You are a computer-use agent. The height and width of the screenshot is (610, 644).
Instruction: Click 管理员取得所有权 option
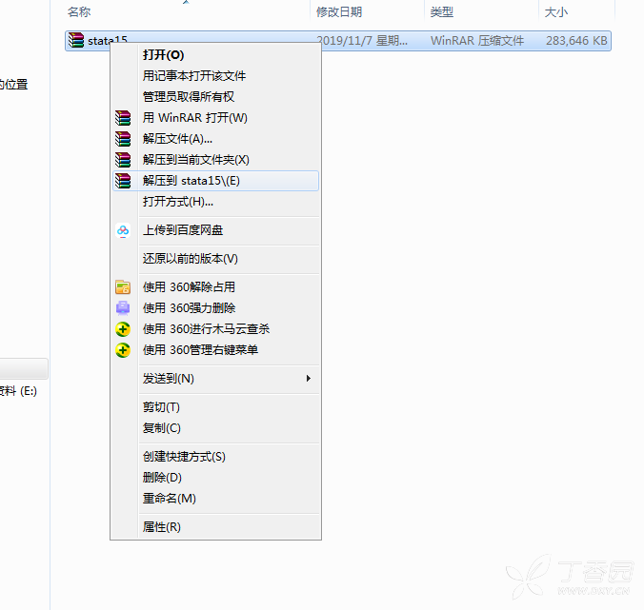tap(189, 97)
